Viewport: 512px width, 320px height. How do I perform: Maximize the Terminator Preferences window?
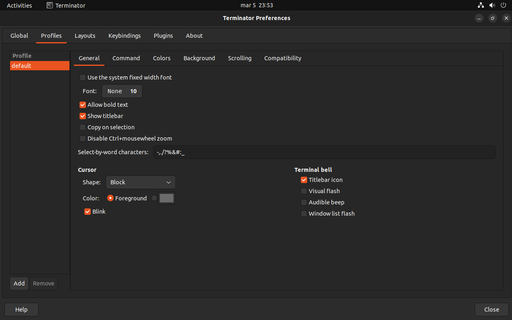coord(493,18)
